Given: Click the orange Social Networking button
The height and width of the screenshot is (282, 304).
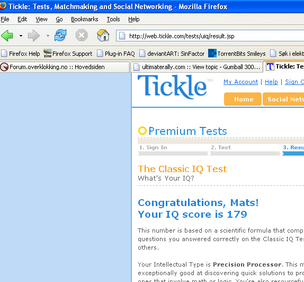Looking at the screenshot, I should coord(283,99).
